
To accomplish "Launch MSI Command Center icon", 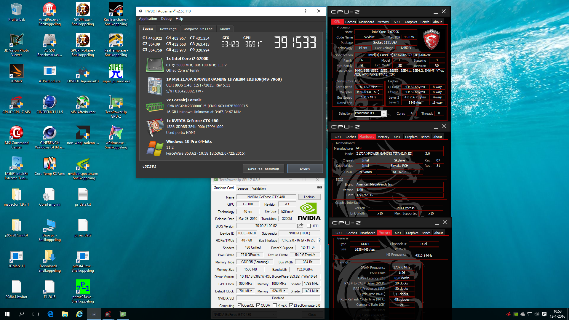I will (x=17, y=137).
